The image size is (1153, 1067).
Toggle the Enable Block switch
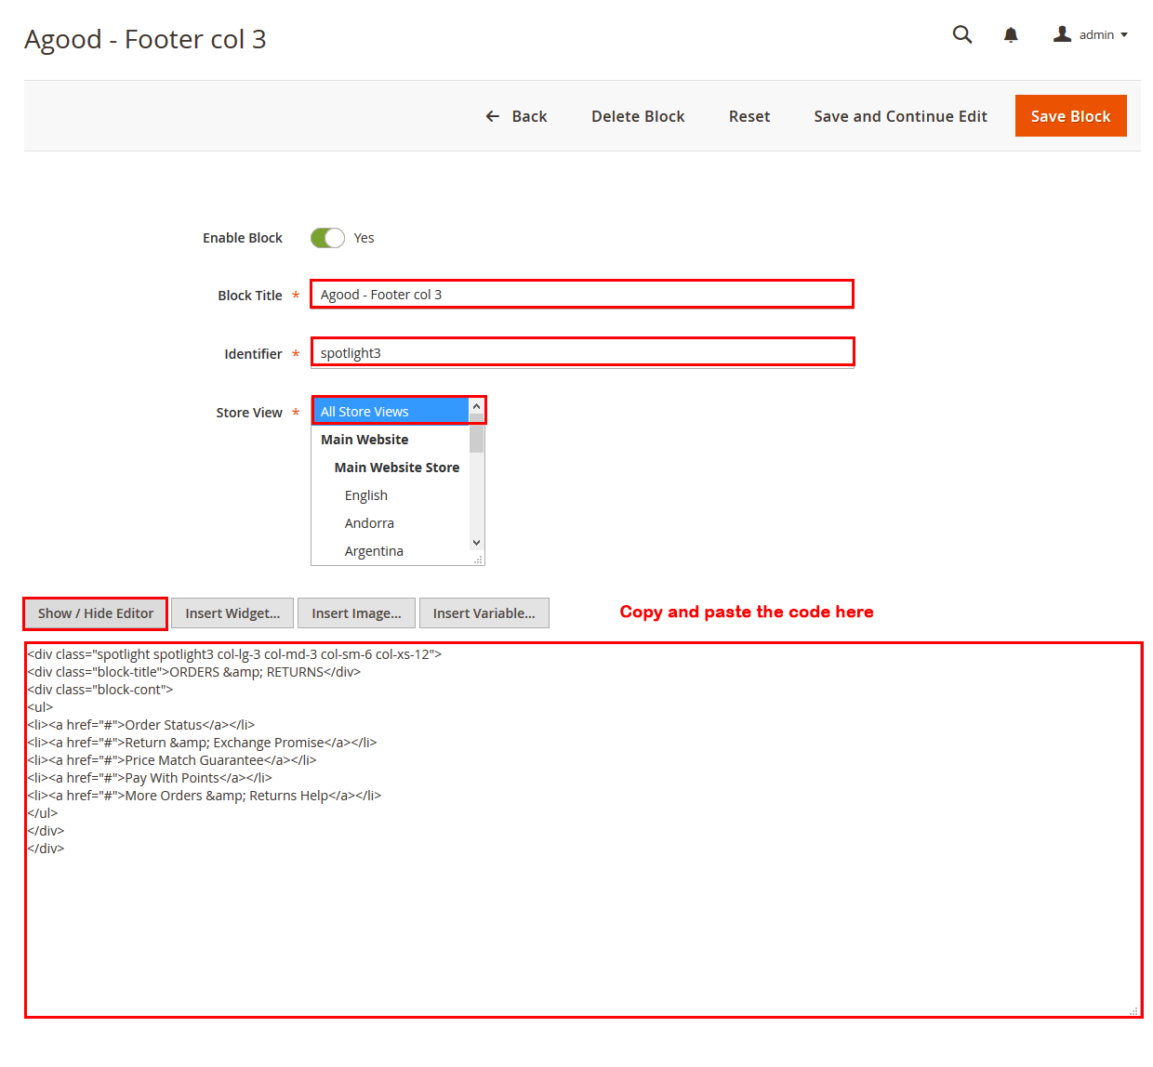pos(327,238)
